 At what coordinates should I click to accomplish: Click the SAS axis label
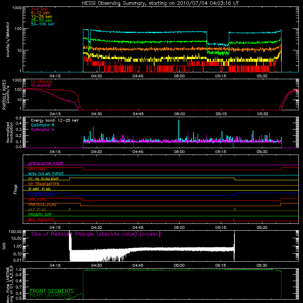pos(4,246)
